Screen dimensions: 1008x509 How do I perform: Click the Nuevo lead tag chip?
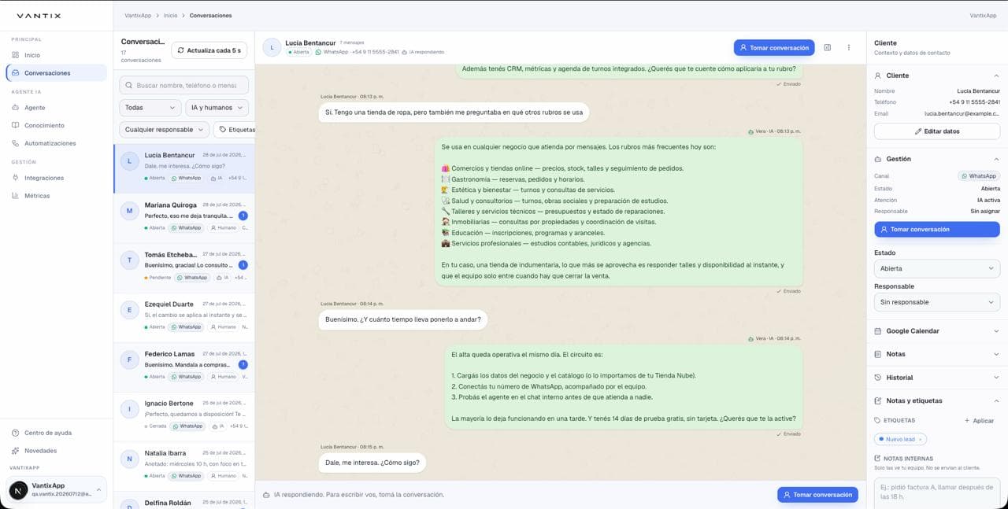[x=900, y=439]
